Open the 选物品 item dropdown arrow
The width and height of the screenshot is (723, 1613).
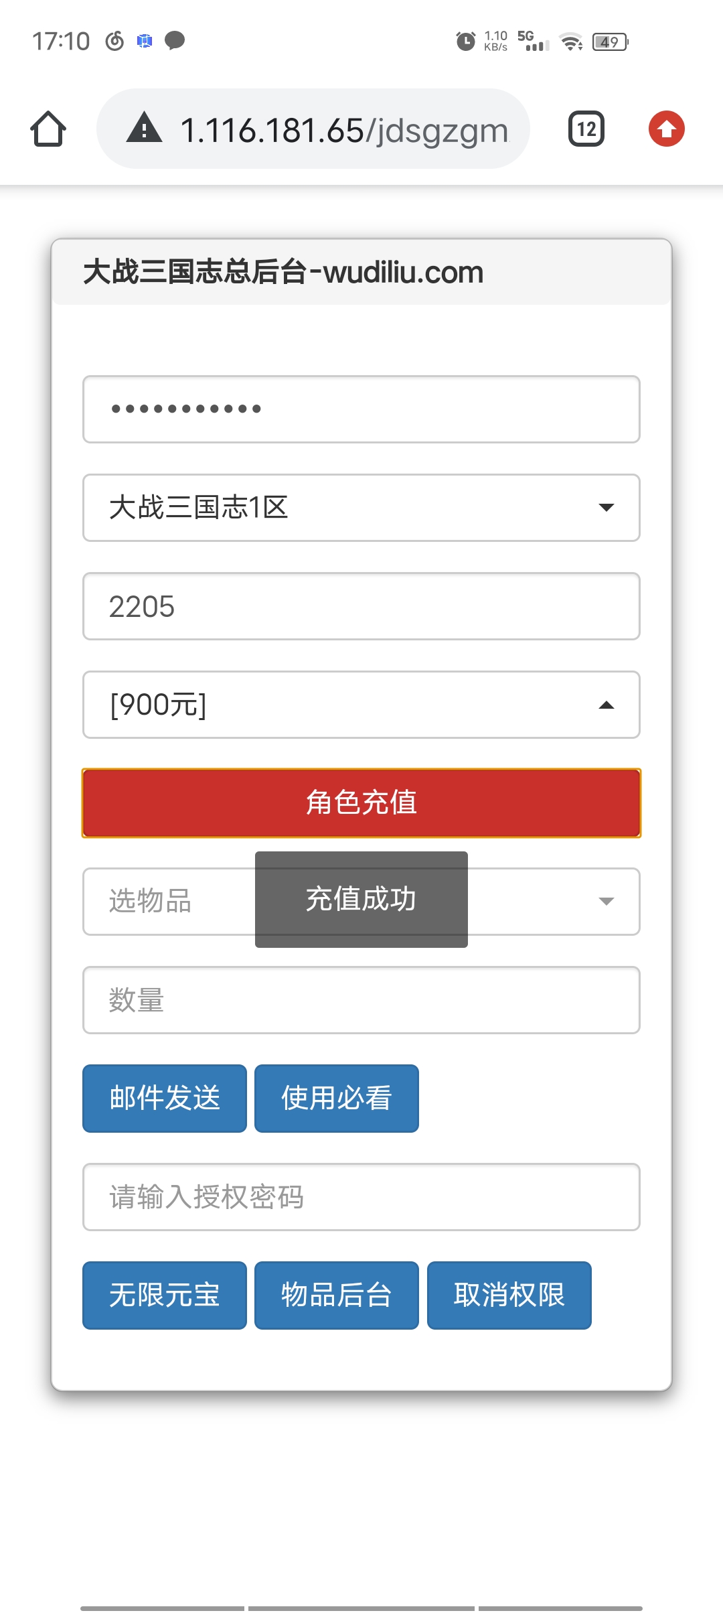pos(607,902)
